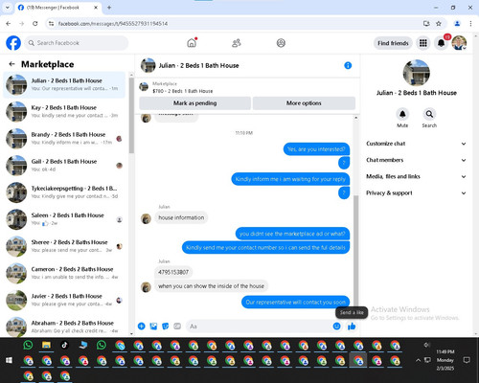
Task: Open a new browser tab
Action: tap(109, 8)
